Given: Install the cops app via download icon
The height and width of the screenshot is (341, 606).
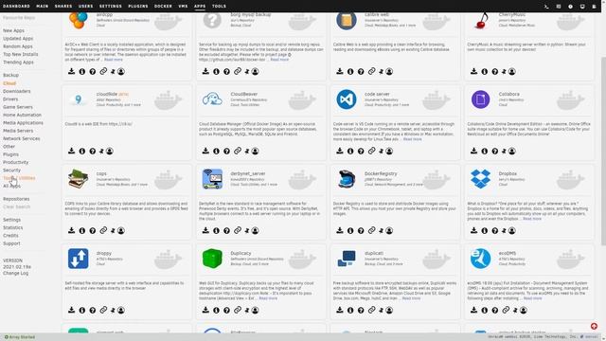Looking at the screenshot, I should coord(72,230).
